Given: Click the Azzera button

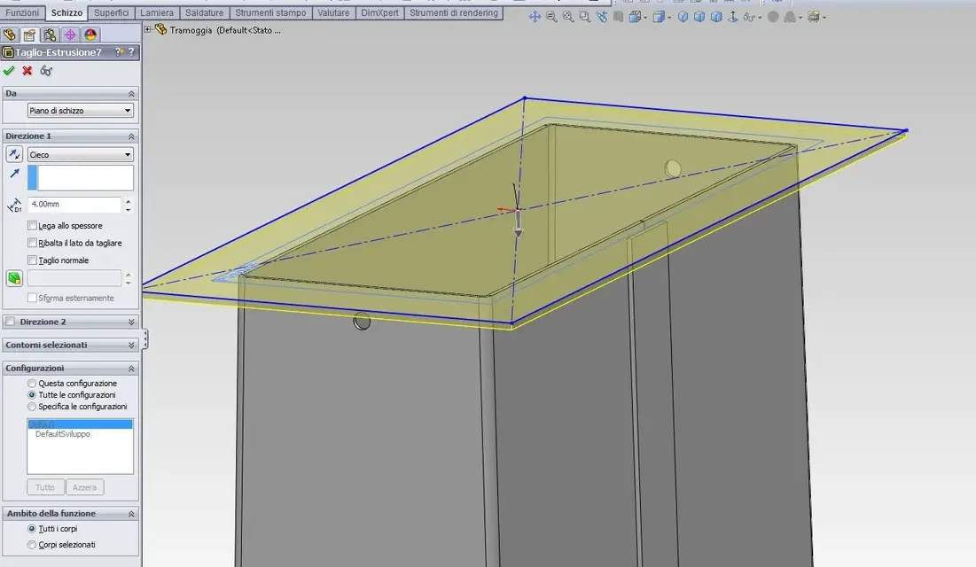Looking at the screenshot, I should click(84, 487).
